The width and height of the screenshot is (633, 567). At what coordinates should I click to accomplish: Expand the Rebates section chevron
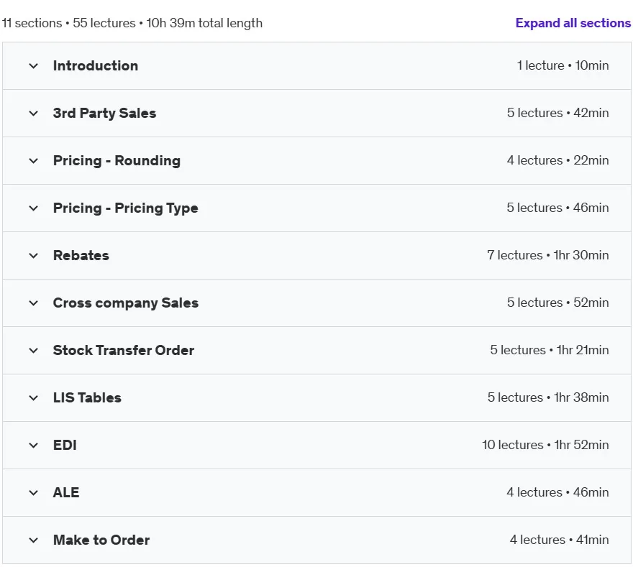34,255
